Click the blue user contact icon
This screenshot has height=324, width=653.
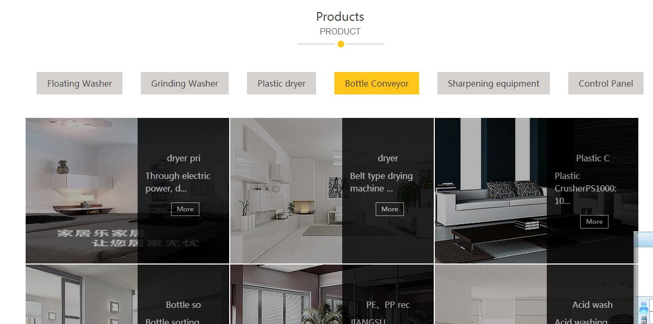(x=644, y=307)
